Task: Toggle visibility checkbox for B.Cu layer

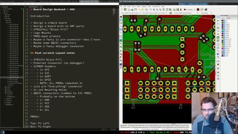Action: (x=224, y=22)
